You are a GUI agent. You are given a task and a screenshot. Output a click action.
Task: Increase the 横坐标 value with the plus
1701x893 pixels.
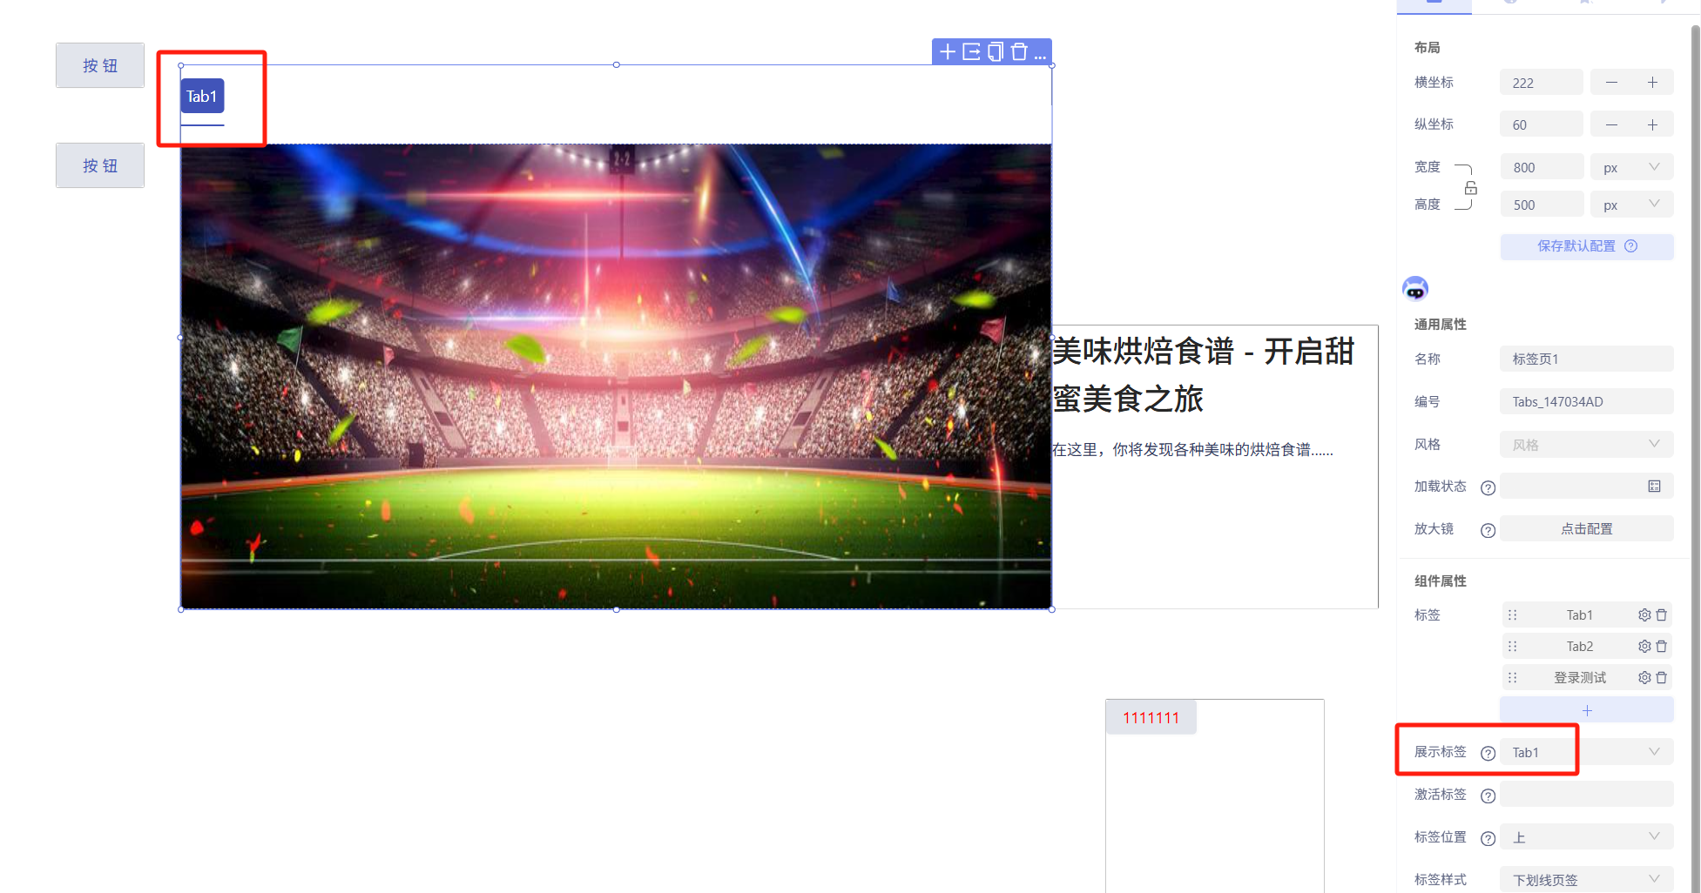1652,83
